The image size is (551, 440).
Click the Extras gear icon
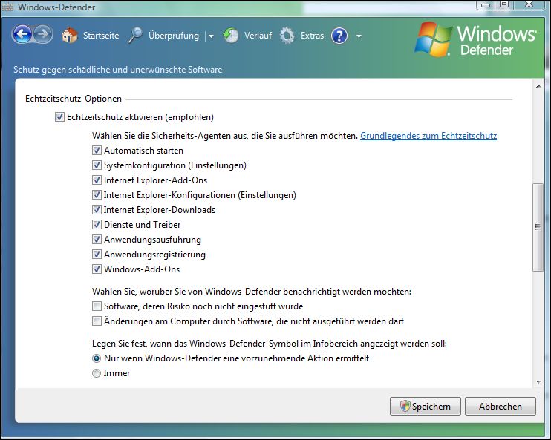tap(287, 36)
